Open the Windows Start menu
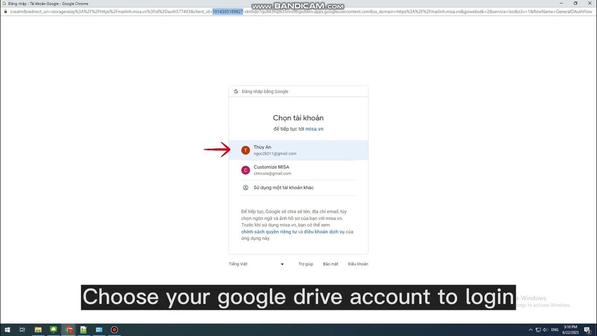Viewport: 597px width, 336px height. click(x=7, y=330)
